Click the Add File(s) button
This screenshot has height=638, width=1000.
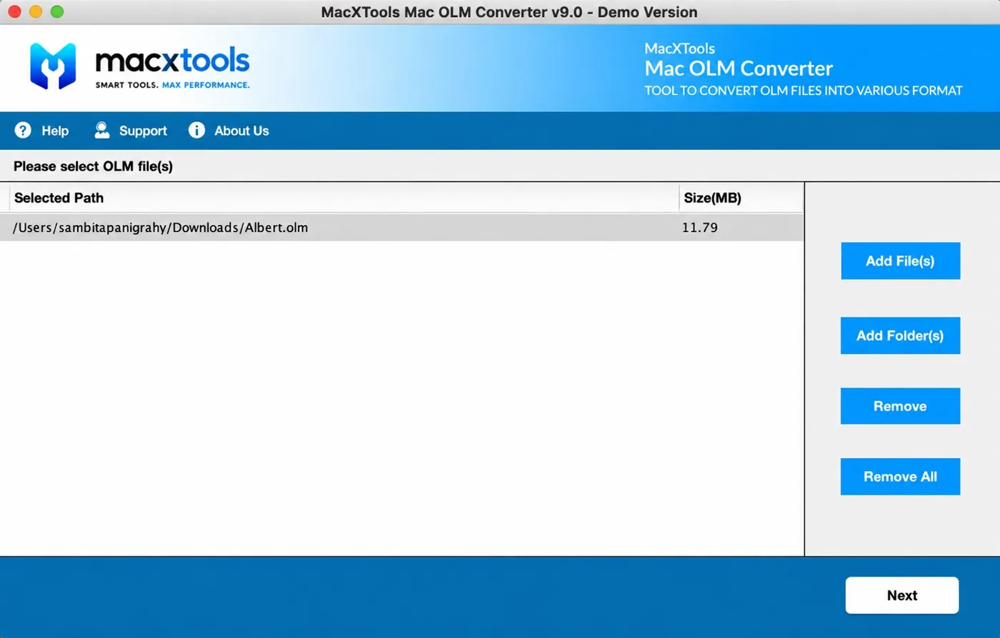click(900, 261)
